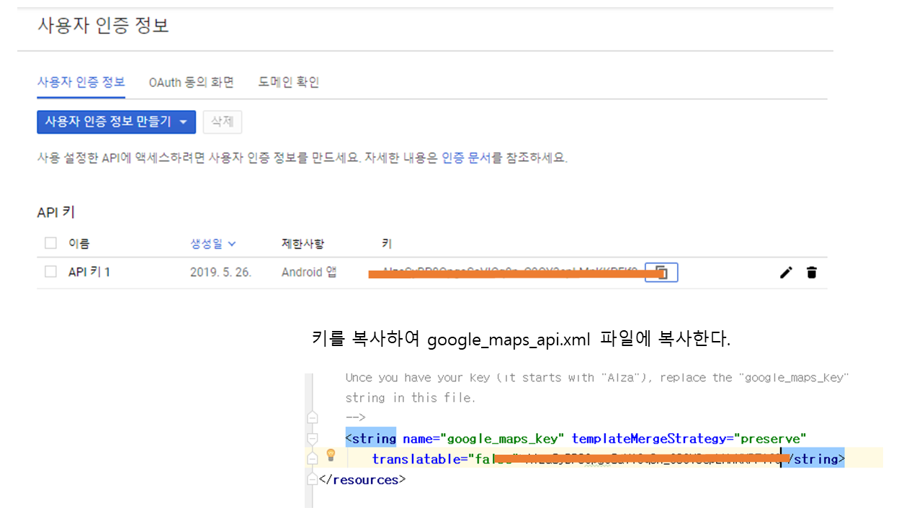Sort by 생성일 column arrow
The width and height of the screenshot is (922, 518).
click(x=231, y=244)
